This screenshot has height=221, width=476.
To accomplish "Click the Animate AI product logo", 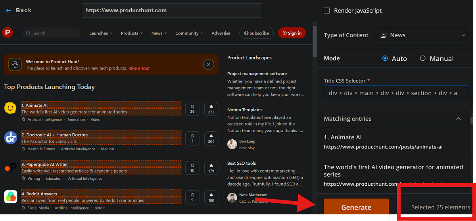I will (x=10, y=108).
